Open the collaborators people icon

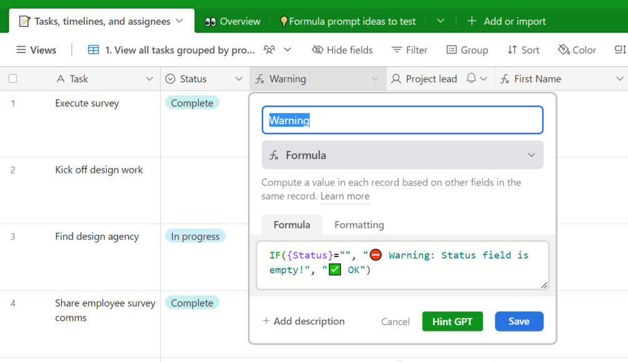click(269, 50)
